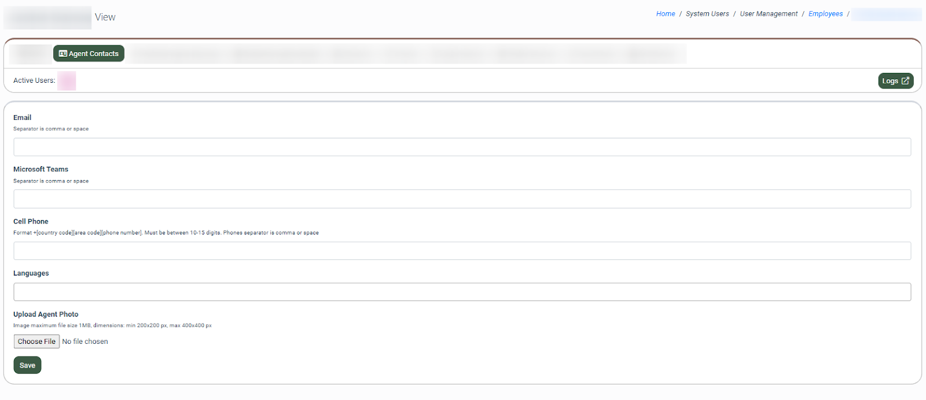Click the blurred last breadcrumb entry
The width and height of the screenshot is (926, 400).
click(x=885, y=14)
